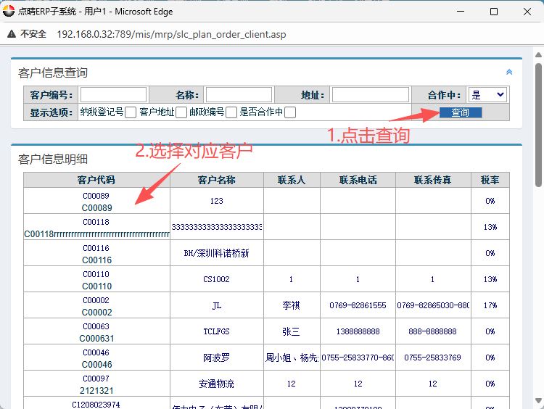Screen dimensions: 544x409
Task: Click the 名称 text field
Action: [239, 95]
